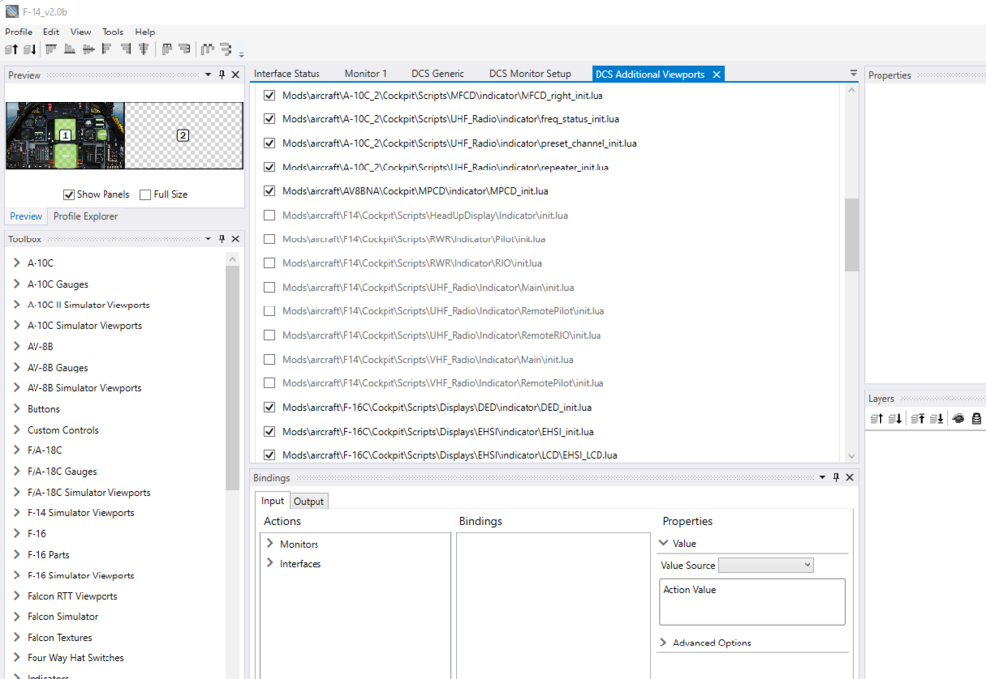Click the align top edges toolbar icon
The width and height of the screenshot is (986, 679).
coord(51,49)
